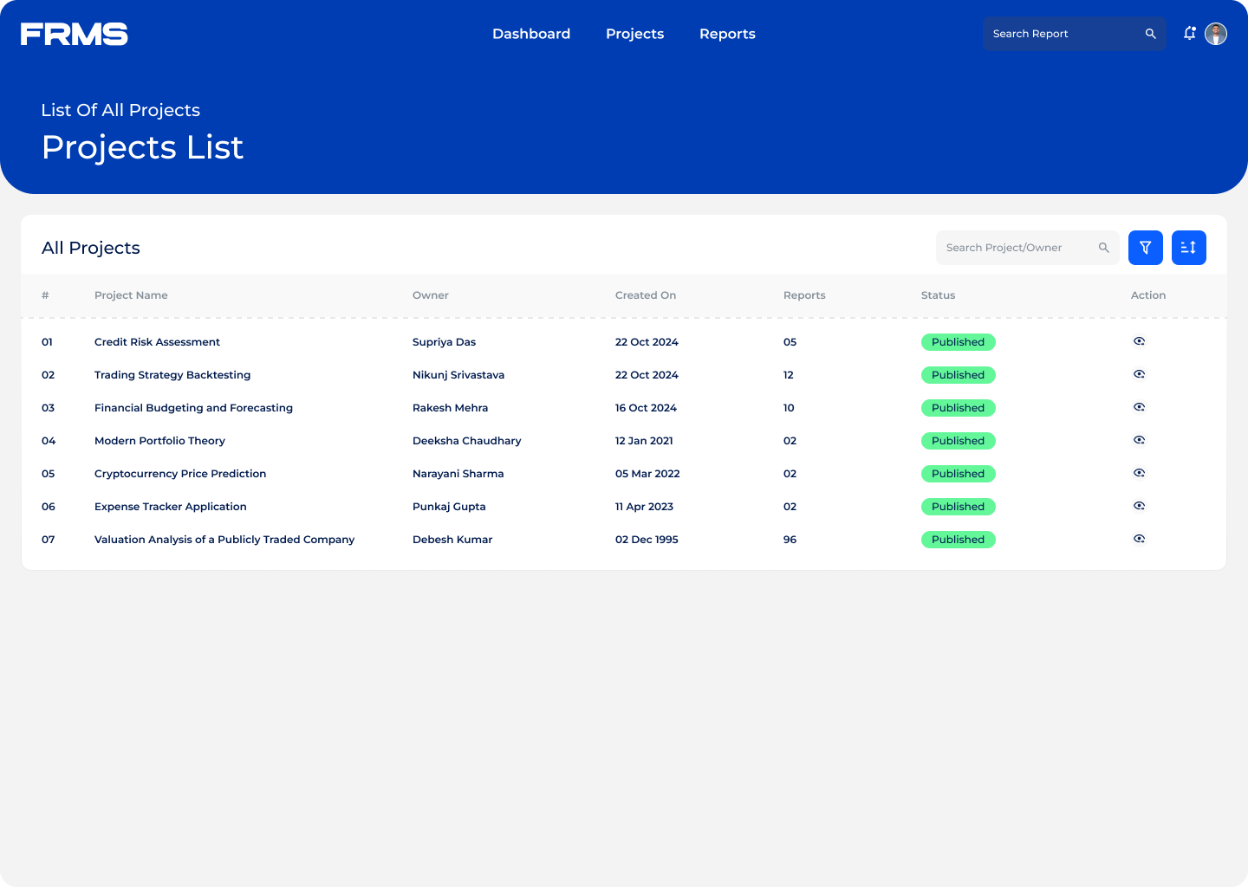View the Modern Portfolio Theory project

click(x=1139, y=440)
